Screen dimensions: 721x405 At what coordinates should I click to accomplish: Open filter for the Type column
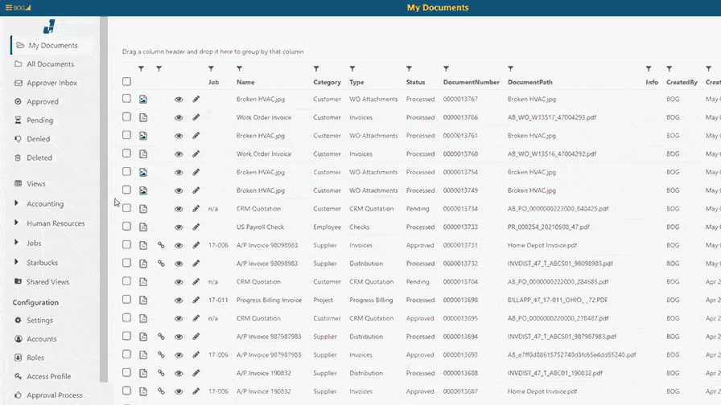tap(352, 69)
